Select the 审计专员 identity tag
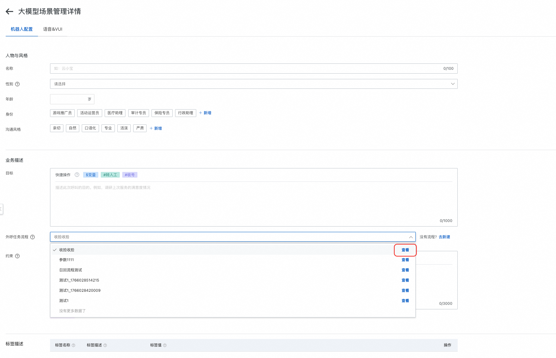Viewport: 556px width, 358px height. click(x=138, y=113)
